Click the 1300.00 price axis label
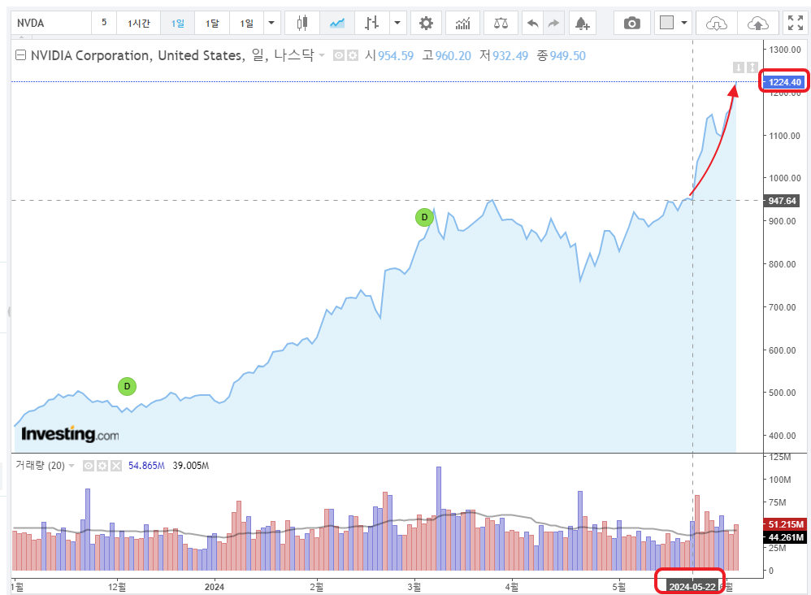 click(x=785, y=50)
